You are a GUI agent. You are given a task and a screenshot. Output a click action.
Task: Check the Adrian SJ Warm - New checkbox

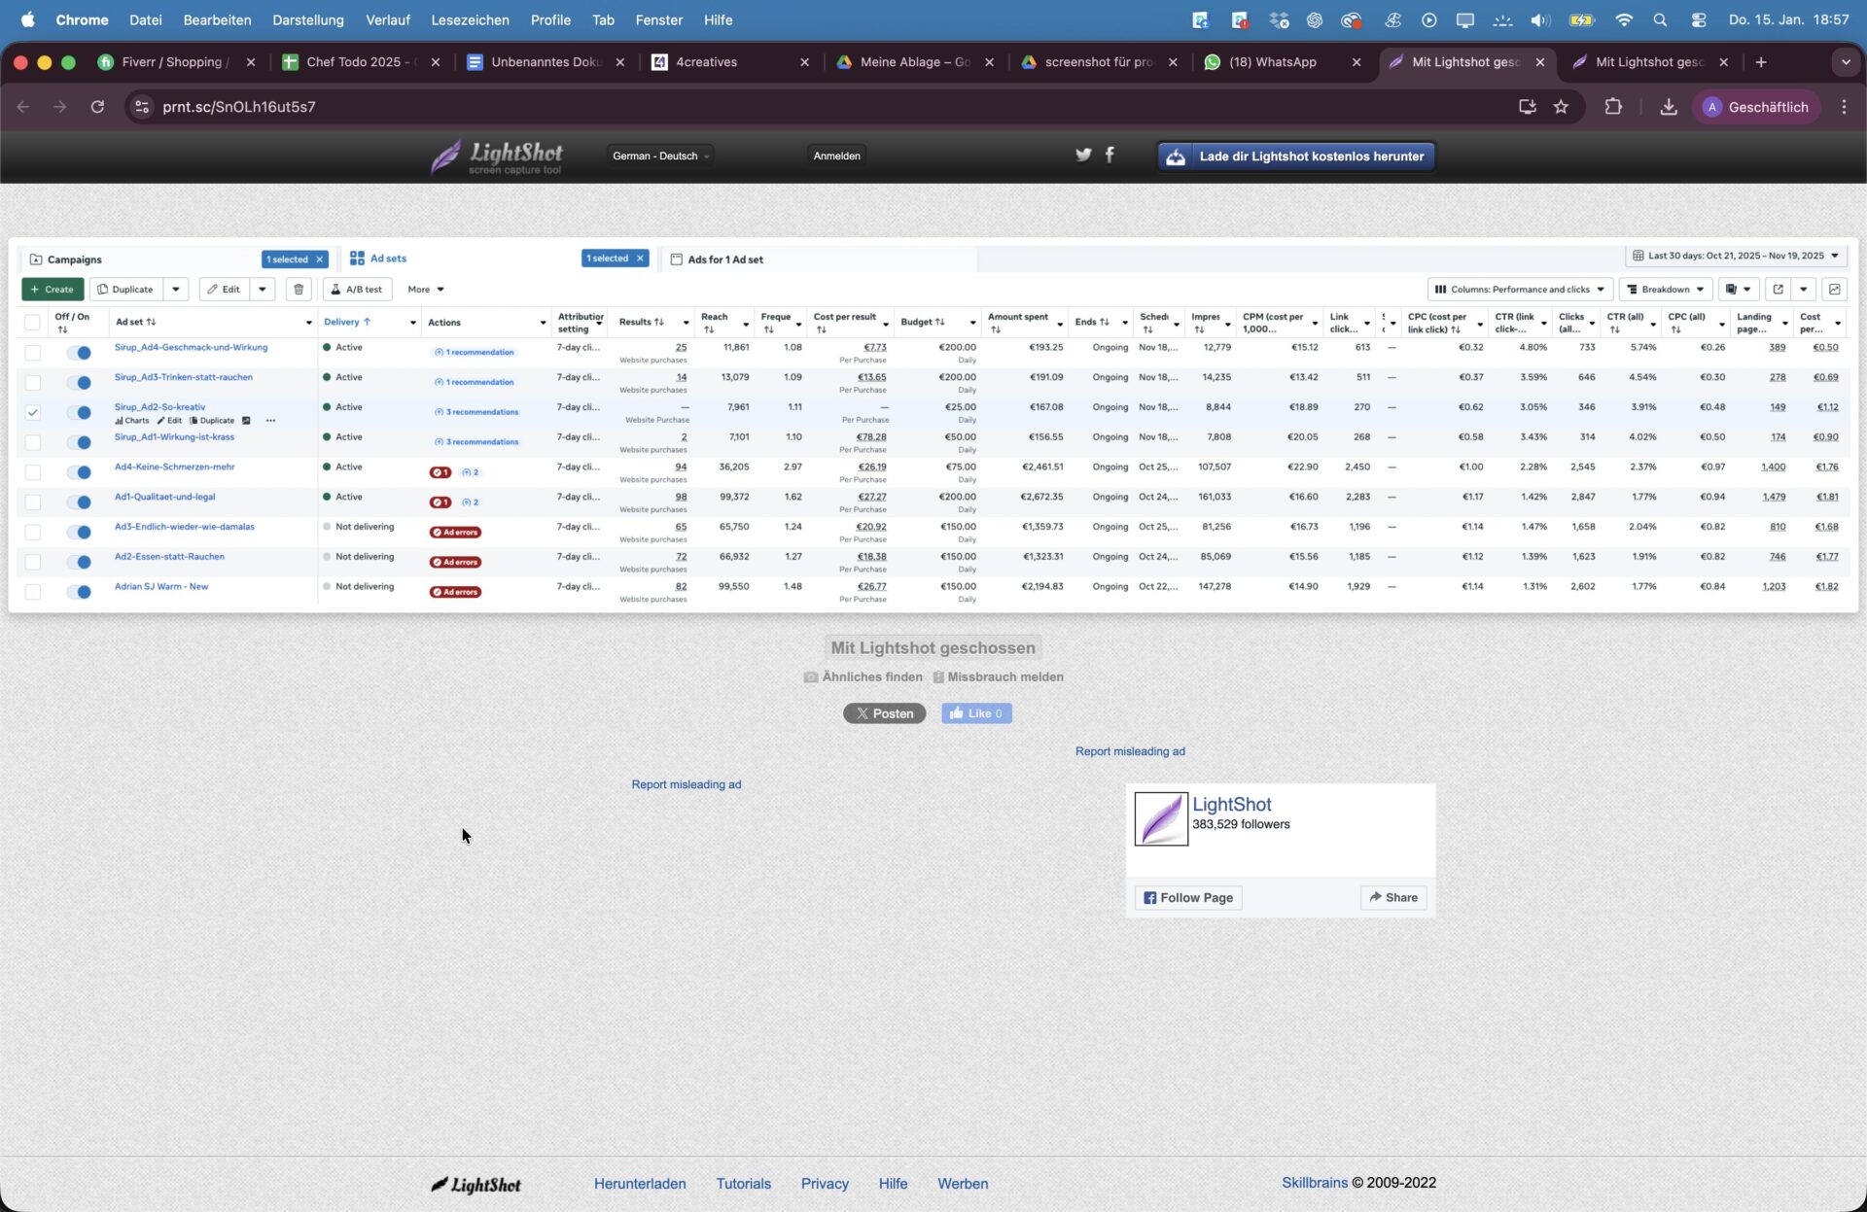pos(33,592)
